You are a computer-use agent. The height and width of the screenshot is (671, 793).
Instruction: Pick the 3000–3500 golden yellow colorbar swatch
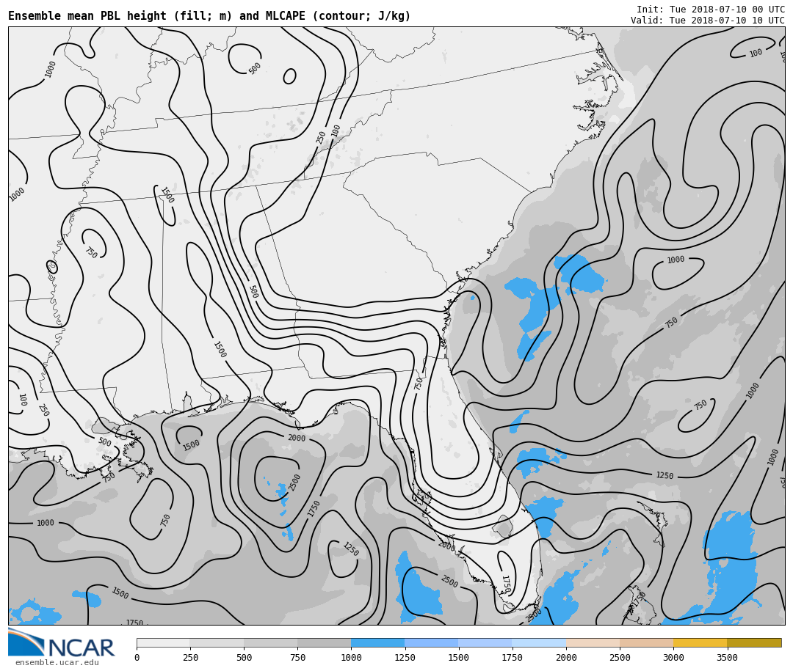tap(700, 642)
